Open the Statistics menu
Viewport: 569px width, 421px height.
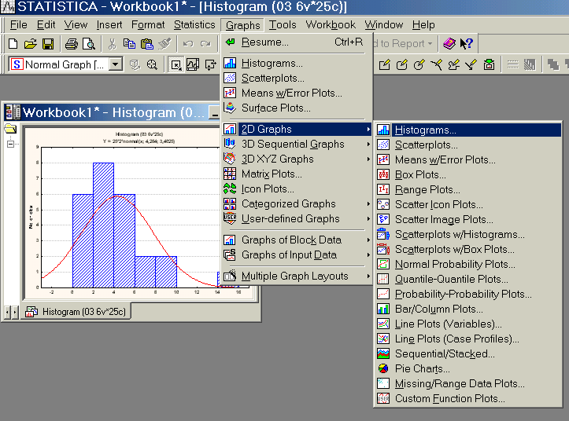(x=194, y=24)
